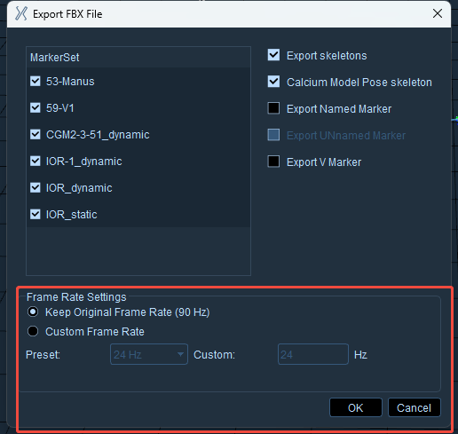Click the app logo icon in title bar
Image resolution: width=458 pixels, height=434 pixels.
21,14
